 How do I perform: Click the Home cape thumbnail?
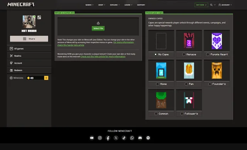pyautogui.click(x=161, y=70)
